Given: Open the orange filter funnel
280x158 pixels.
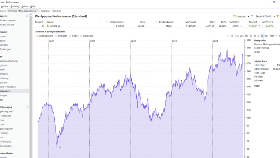Looking at the screenshot, I should pyautogui.click(x=277, y=16).
